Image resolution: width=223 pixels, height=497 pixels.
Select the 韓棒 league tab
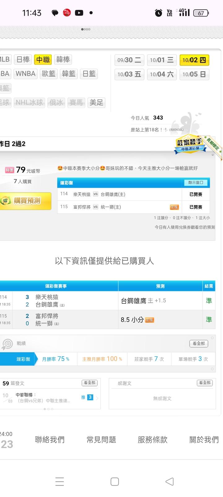pos(63,59)
